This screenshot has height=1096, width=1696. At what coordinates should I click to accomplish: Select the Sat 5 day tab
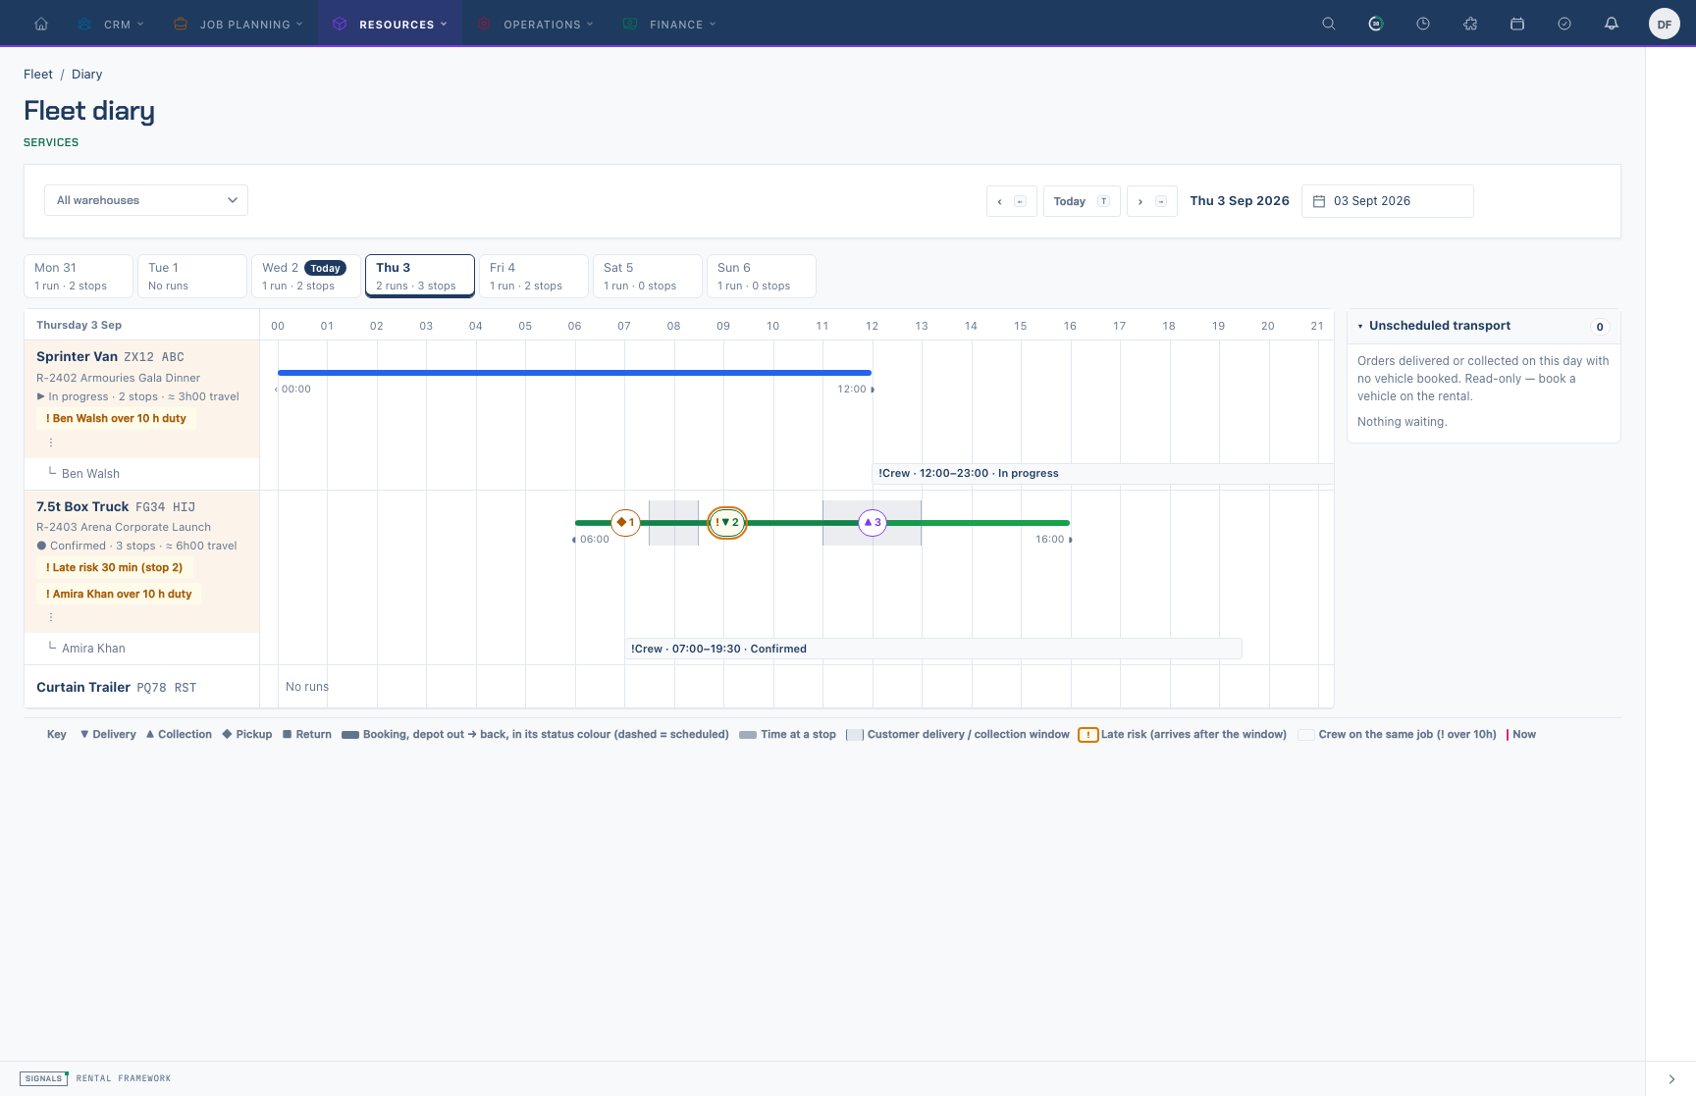648,276
